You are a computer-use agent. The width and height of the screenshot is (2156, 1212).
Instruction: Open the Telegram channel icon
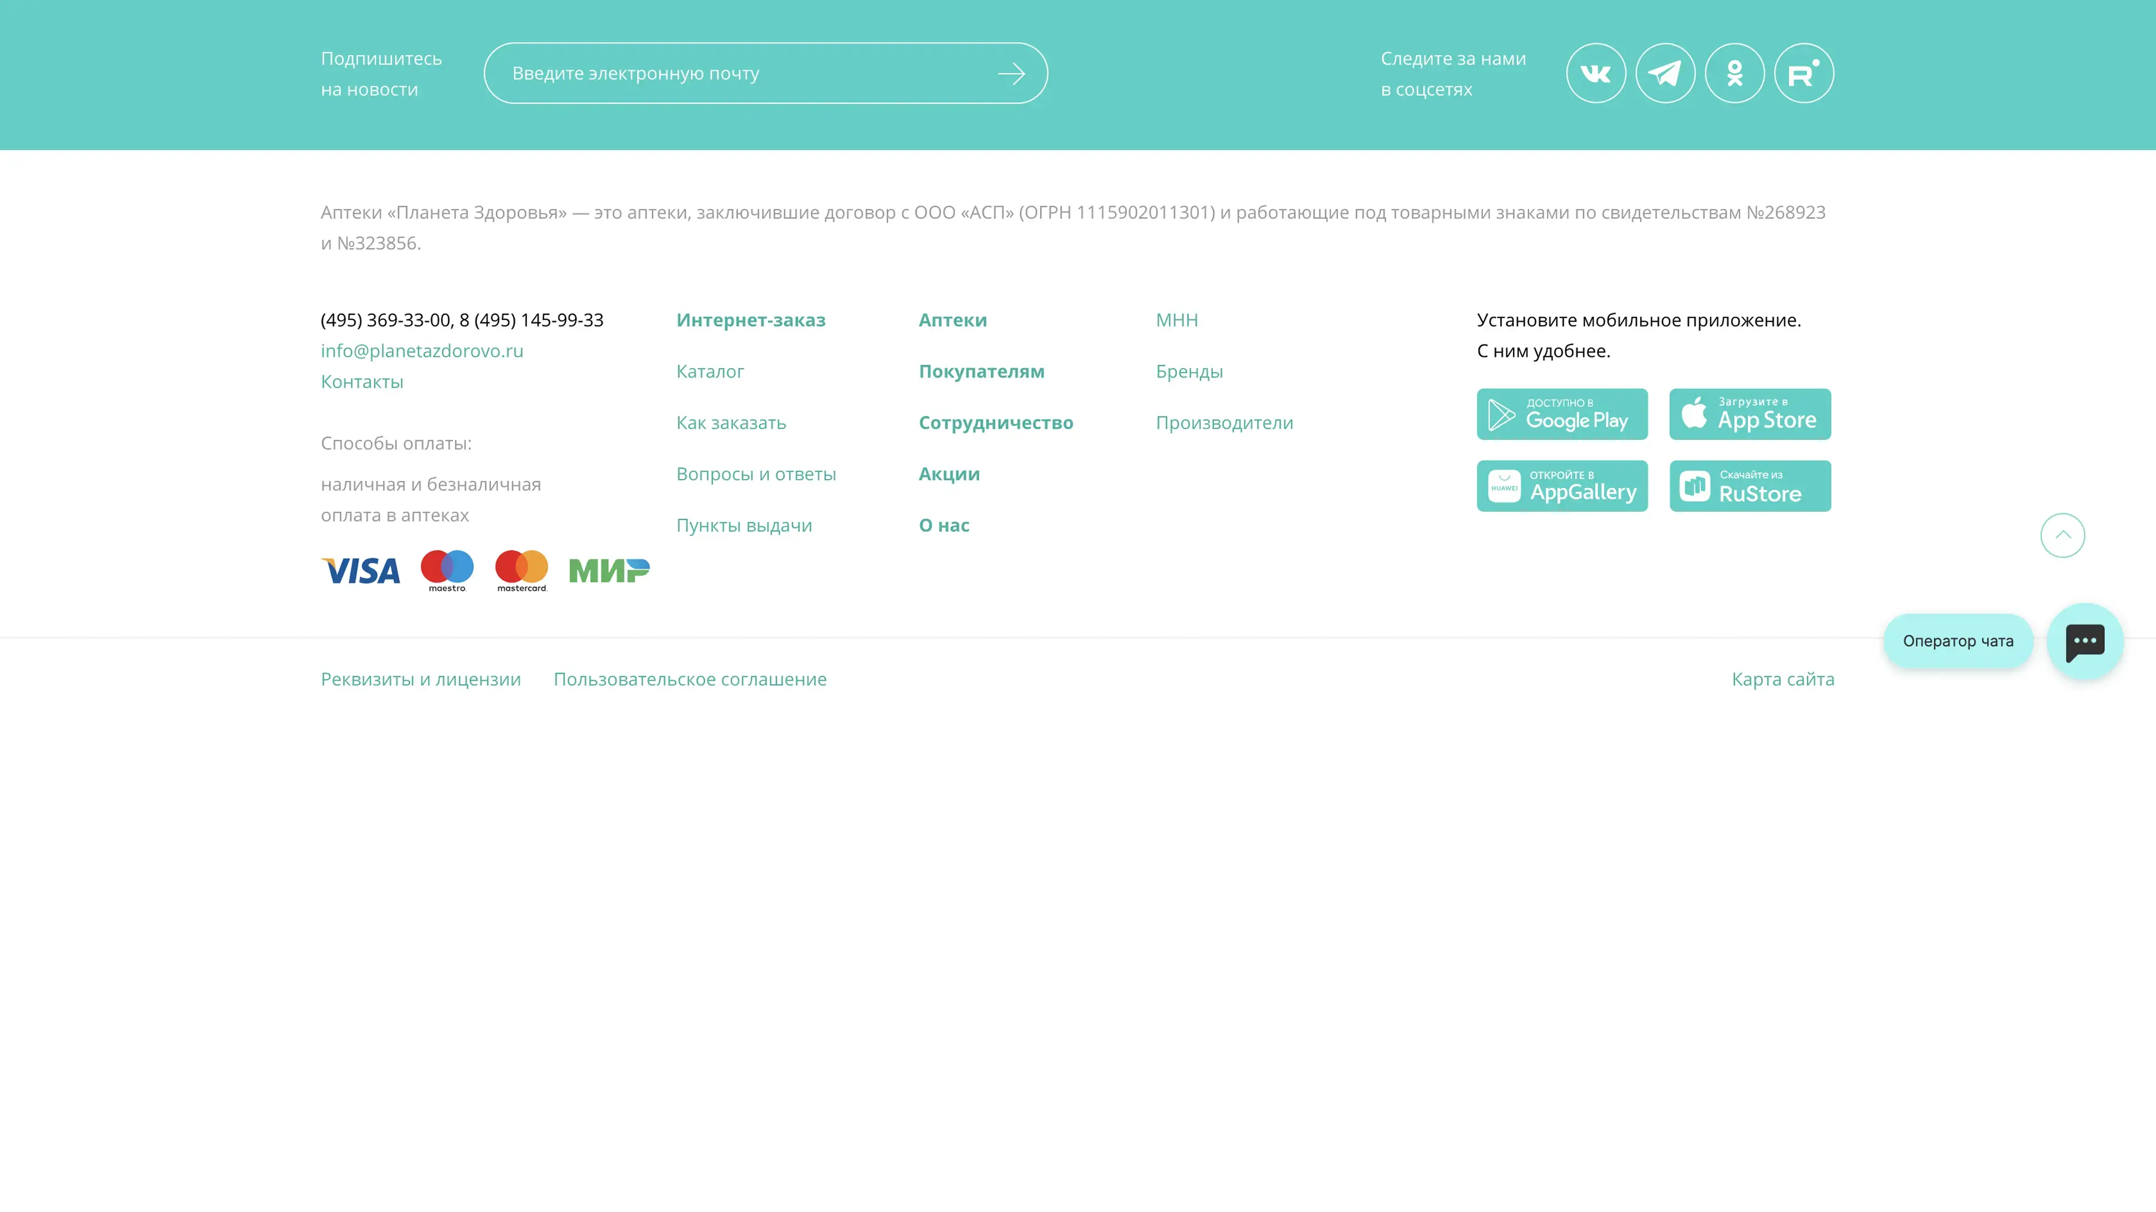[x=1665, y=74]
